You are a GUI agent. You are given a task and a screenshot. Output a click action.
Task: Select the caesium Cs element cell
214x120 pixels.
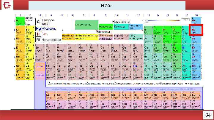pos(20,67)
